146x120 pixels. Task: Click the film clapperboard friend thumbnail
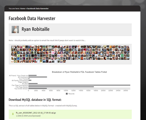coord(53,62)
